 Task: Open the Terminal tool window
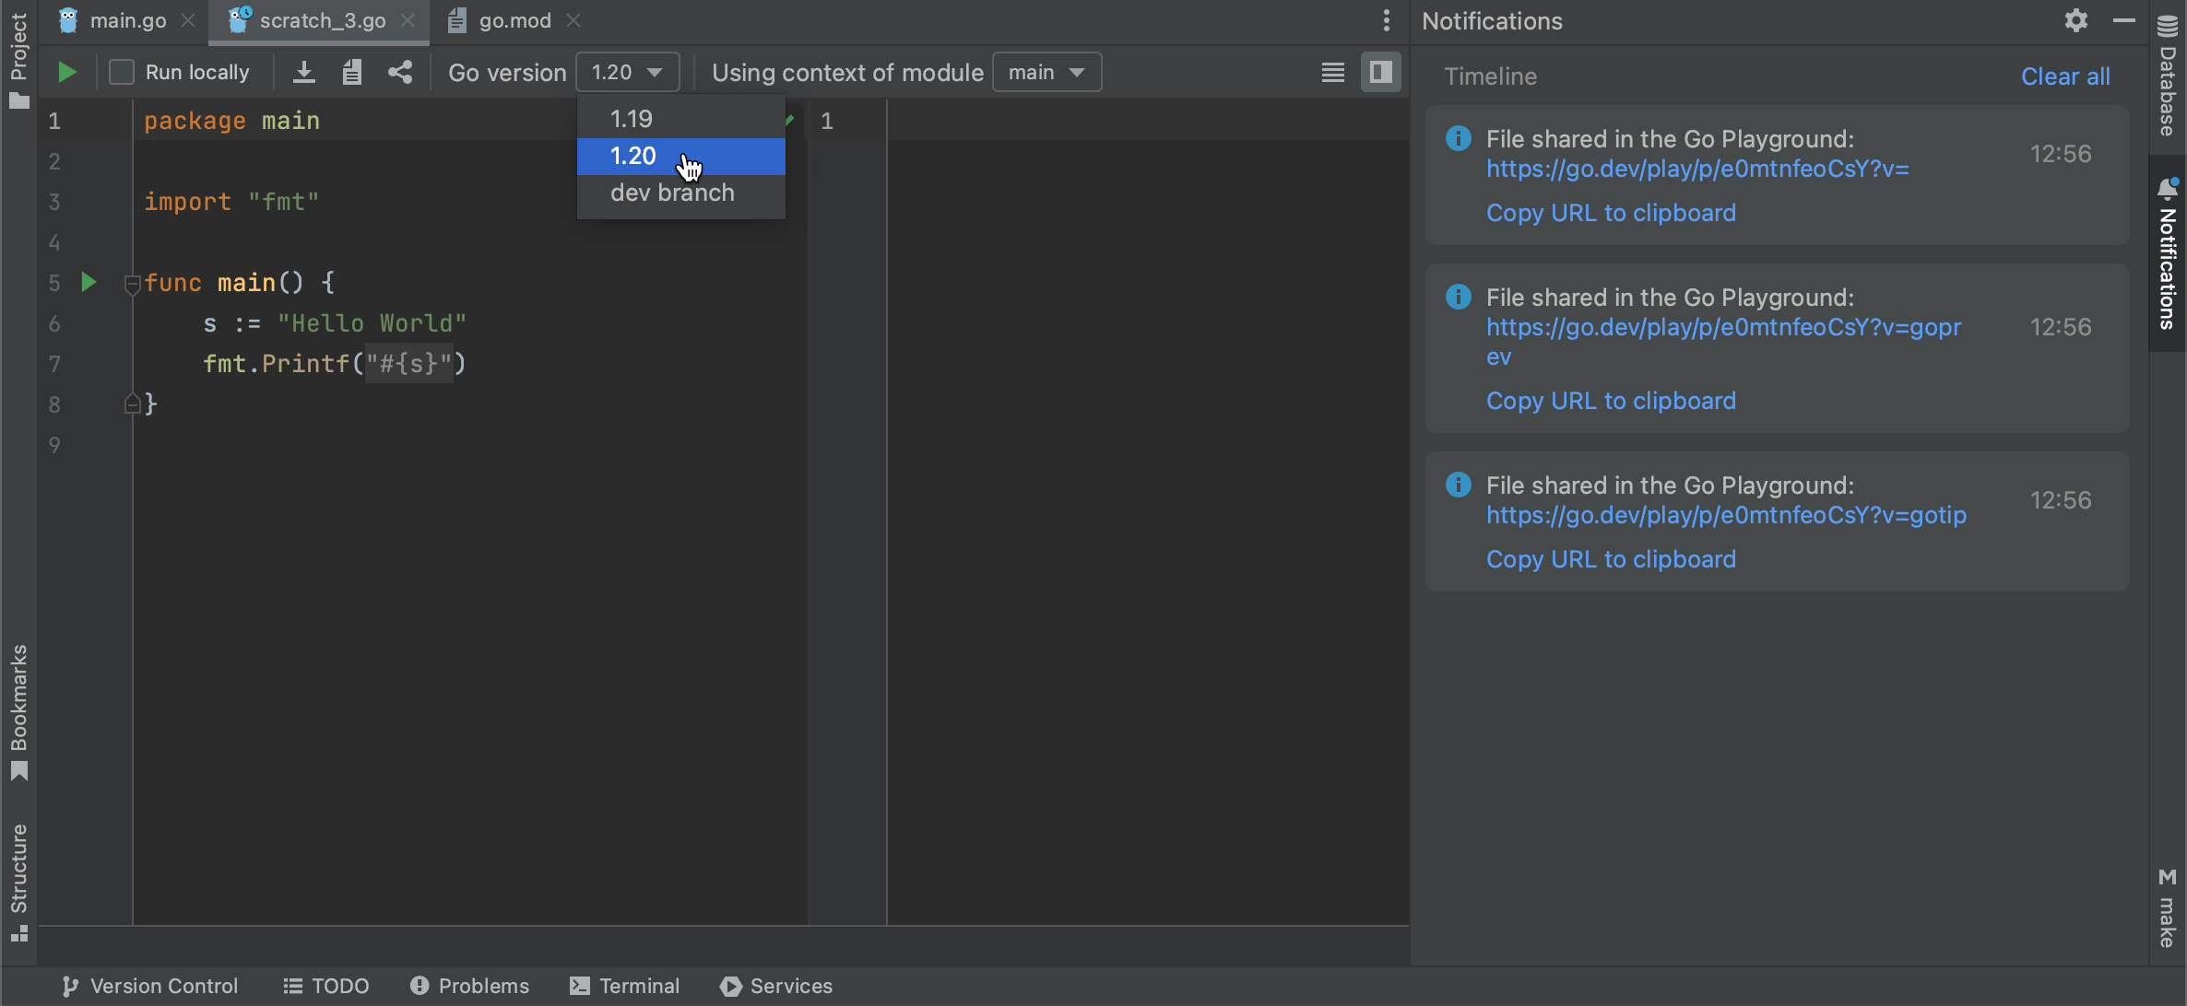624,985
